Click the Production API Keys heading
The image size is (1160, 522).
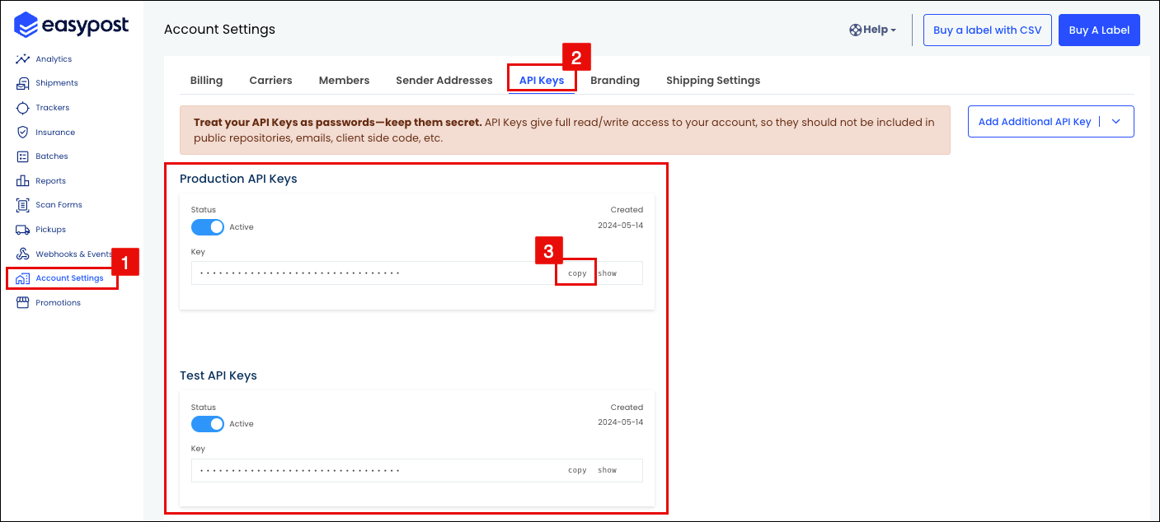coord(238,179)
